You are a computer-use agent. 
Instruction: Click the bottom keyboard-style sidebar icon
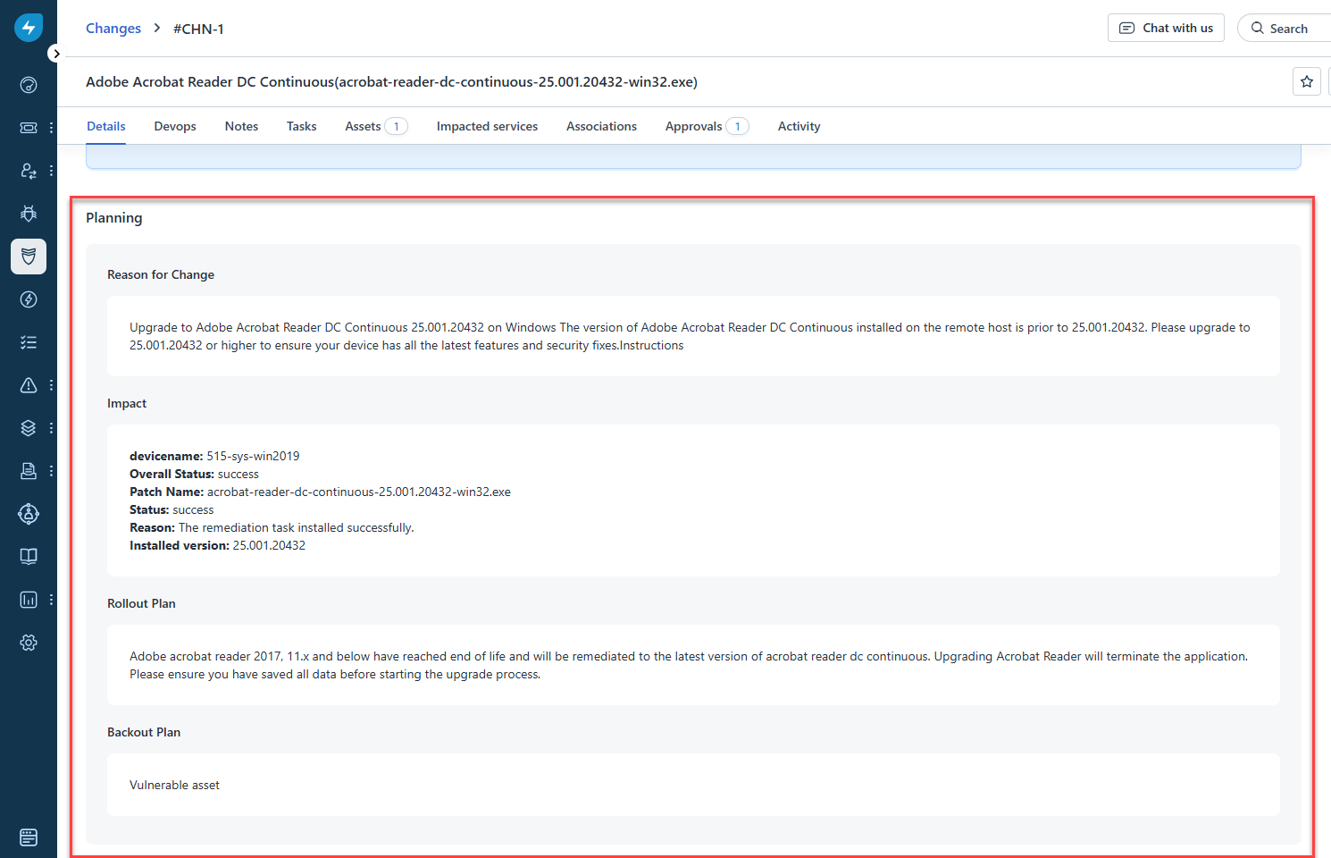click(x=29, y=837)
